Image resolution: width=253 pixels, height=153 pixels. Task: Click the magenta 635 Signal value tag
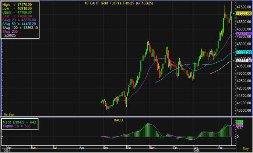(x=239, y=126)
